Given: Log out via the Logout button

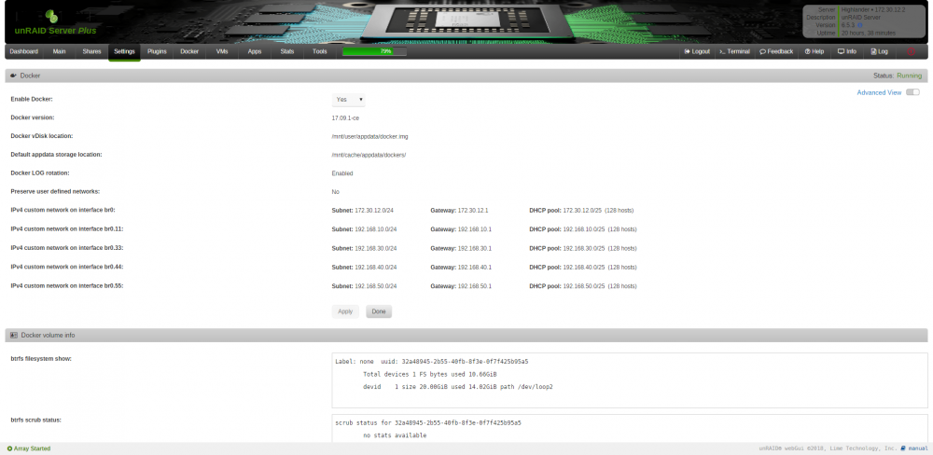Looking at the screenshot, I should coord(697,51).
